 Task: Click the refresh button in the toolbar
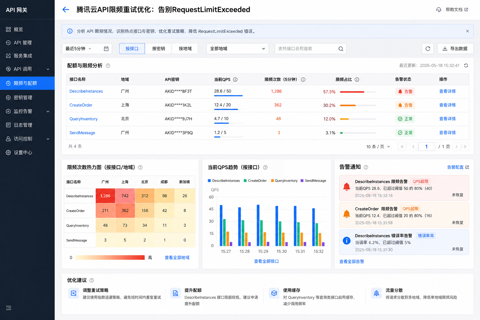(x=428, y=48)
